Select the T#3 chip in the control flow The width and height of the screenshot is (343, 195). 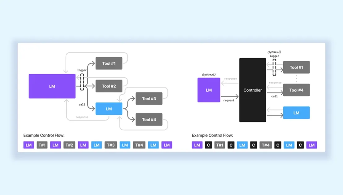(111, 145)
